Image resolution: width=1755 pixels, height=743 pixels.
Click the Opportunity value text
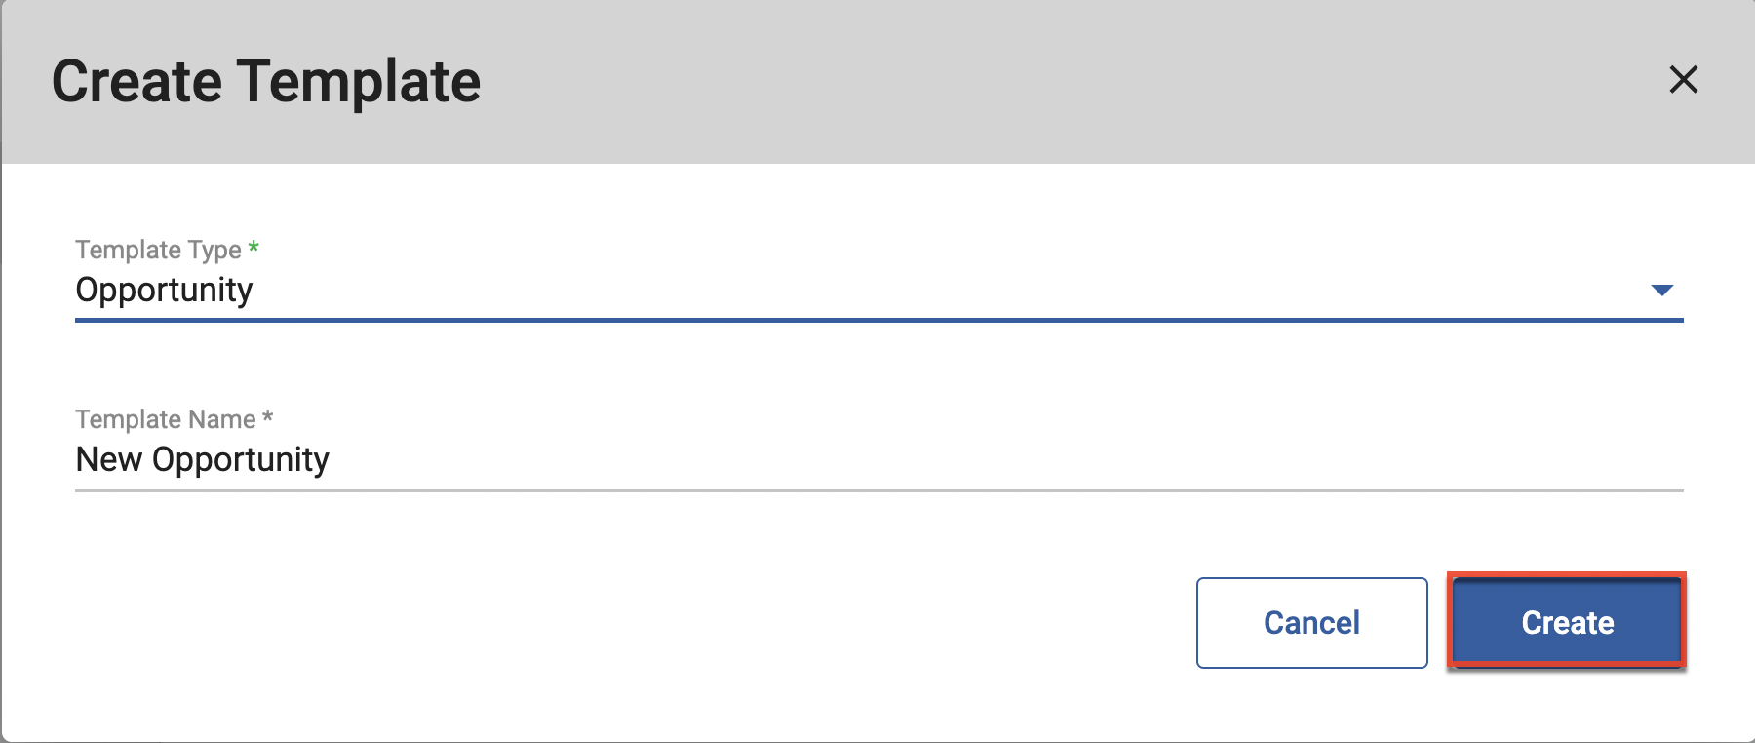point(164,291)
